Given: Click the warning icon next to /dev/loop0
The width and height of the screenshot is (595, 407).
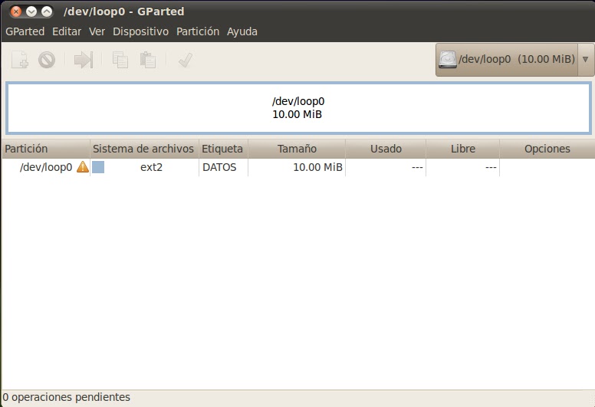Looking at the screenshot, I should tap(82, 167).
